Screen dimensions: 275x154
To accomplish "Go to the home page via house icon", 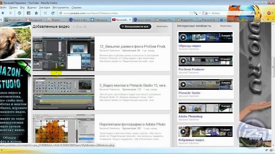I will coord(36,13).
